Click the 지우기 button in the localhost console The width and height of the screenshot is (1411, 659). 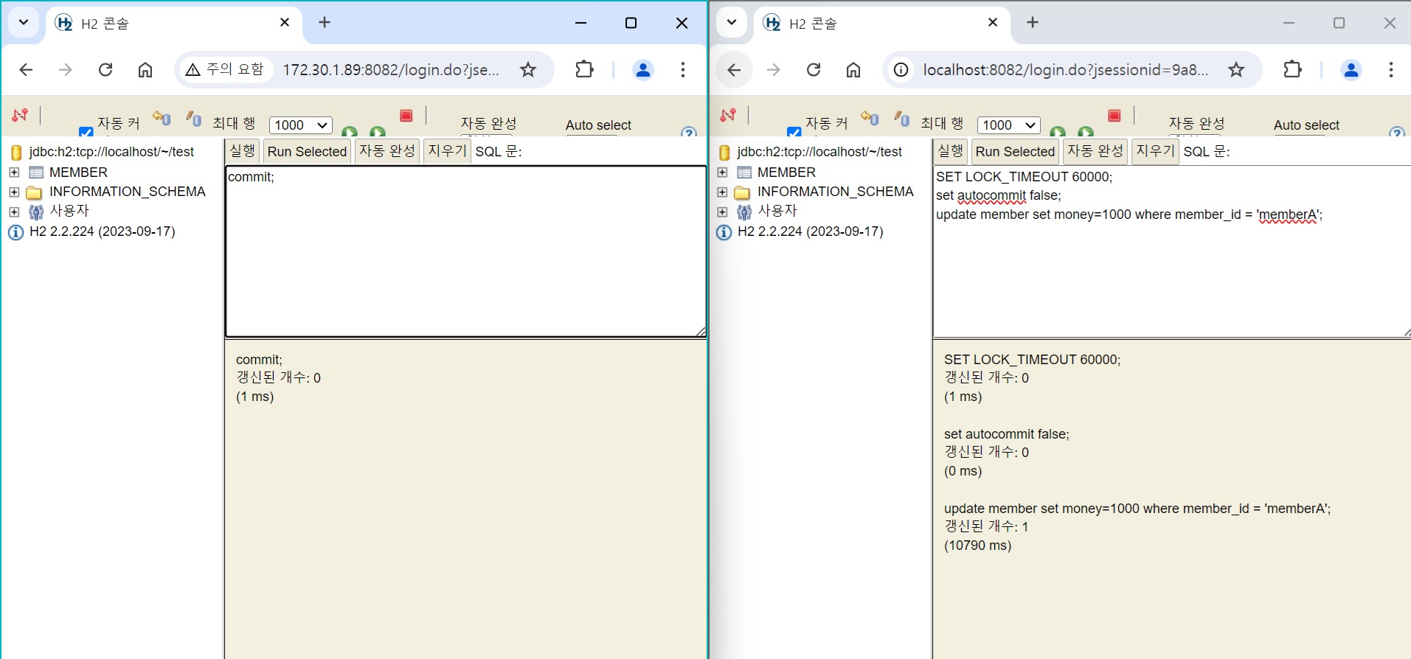pos(1155,151)
